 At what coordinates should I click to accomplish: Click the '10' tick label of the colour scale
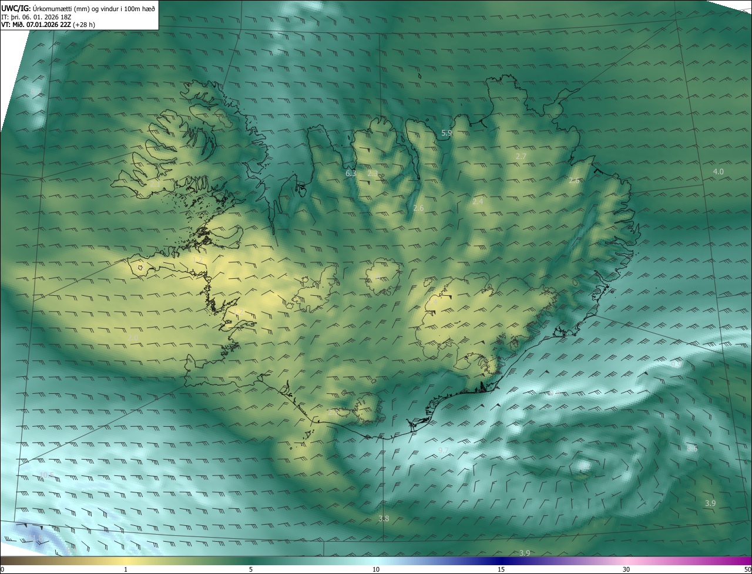(x=376, y=569)
